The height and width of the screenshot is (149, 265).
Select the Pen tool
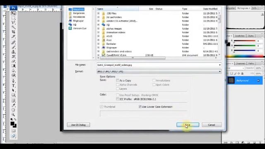pos(13,81)
